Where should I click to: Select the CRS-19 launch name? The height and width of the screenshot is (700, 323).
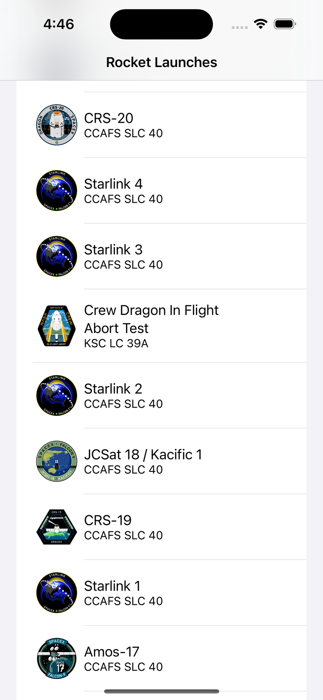tap(108, 520)
